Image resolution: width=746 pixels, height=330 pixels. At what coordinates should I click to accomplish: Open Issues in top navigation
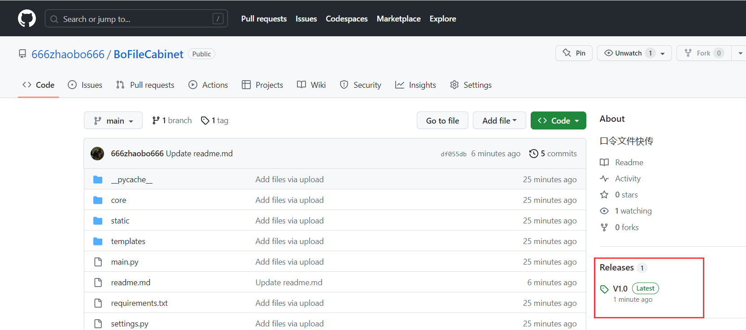tap(306, 19)
